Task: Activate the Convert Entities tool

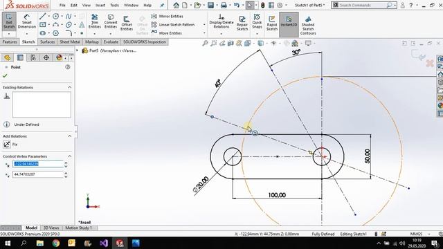Action: [111, 21]
